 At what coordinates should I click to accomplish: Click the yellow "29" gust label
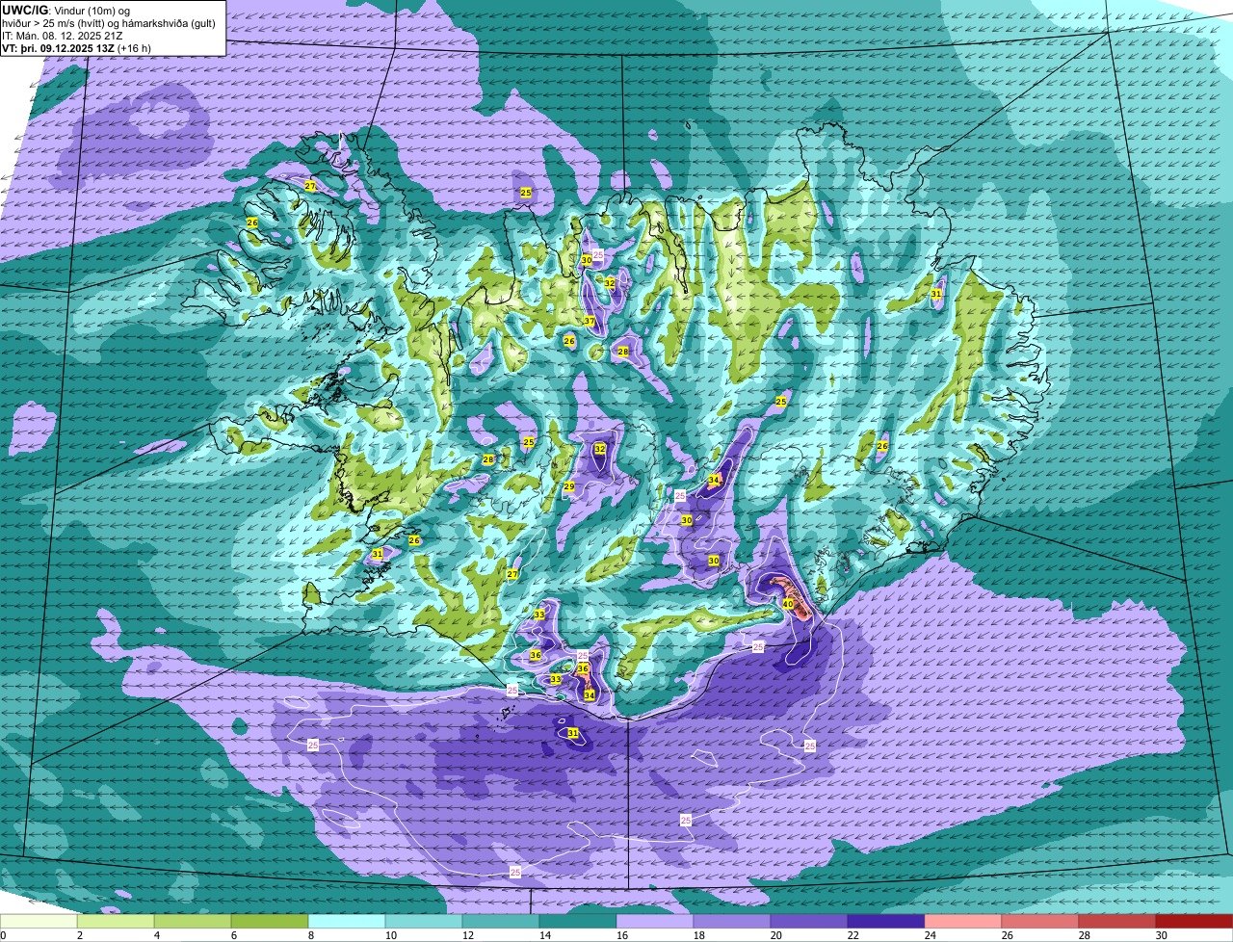pos(569,486)
